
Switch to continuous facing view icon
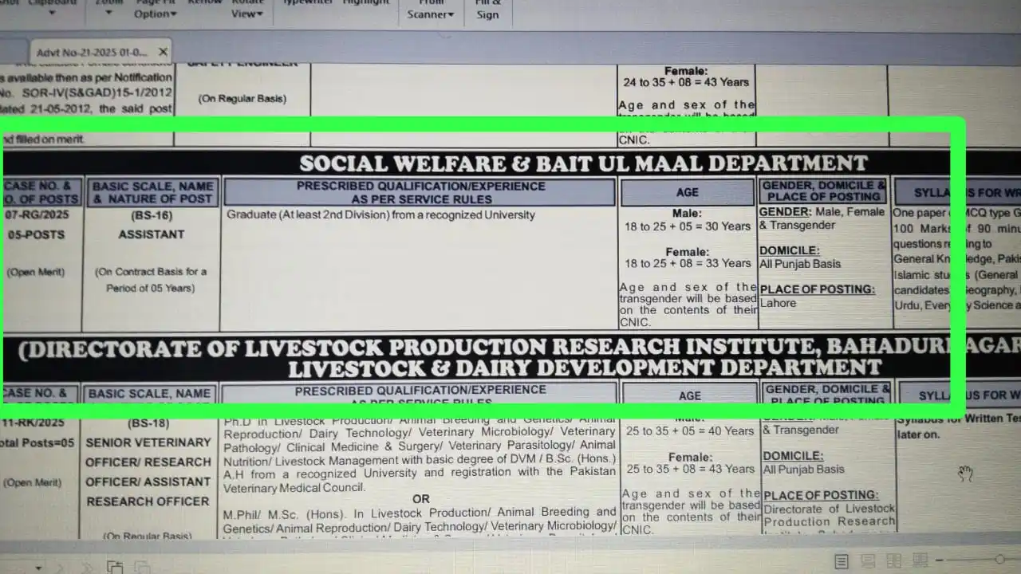[919, 561]
